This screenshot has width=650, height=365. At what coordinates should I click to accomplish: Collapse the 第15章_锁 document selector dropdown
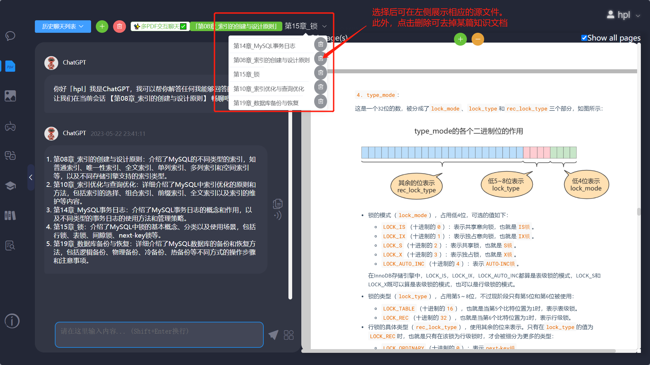point(324,26)
